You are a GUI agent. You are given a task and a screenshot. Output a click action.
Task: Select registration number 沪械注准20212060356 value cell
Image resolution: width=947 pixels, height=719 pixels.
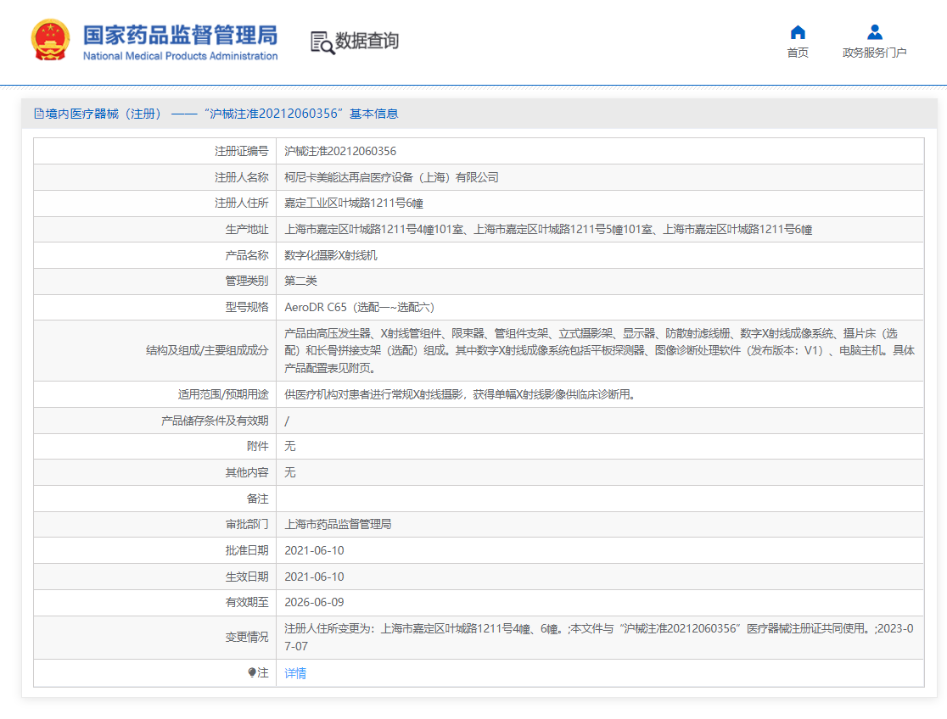[x=340, y=151]
